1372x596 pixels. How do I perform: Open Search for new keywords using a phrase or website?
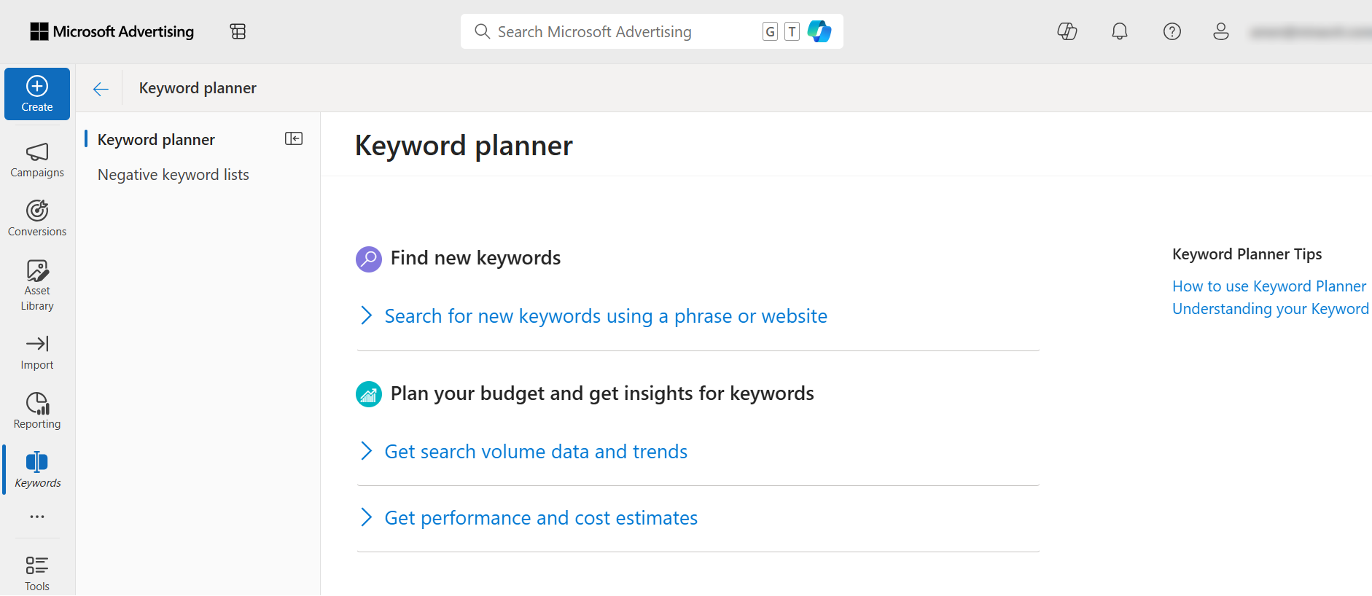(x=606, y=316)
